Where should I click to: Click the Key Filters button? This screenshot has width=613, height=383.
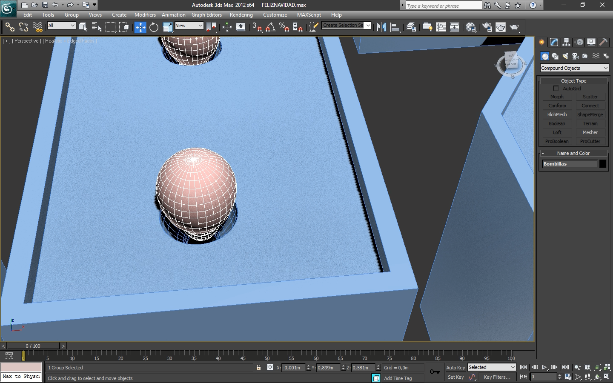(x=497, y=377)
